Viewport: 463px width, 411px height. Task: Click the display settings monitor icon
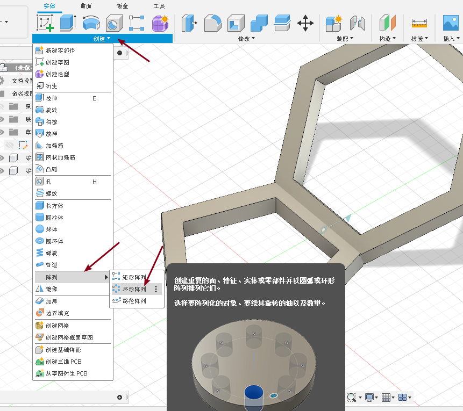click(x=369, y=398)
